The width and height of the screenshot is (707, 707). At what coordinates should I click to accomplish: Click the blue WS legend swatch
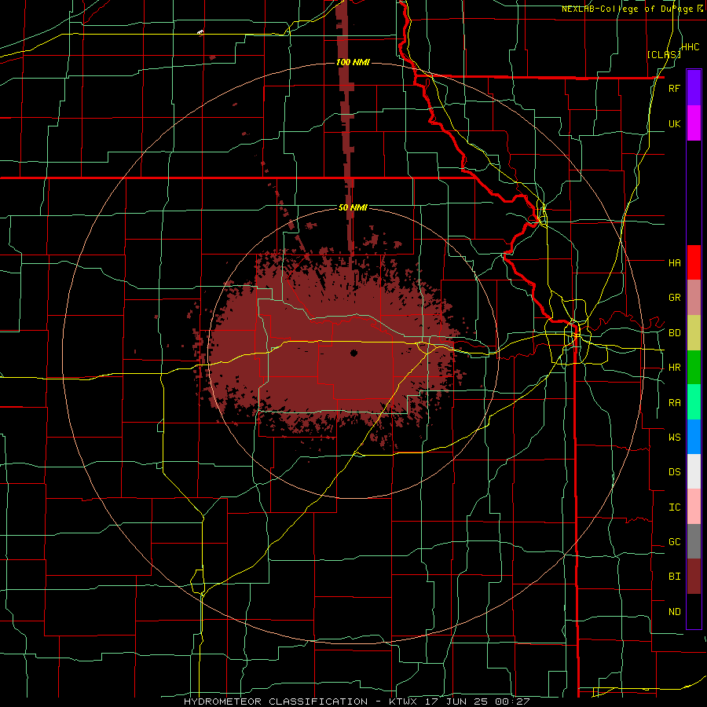click(694, 437)
